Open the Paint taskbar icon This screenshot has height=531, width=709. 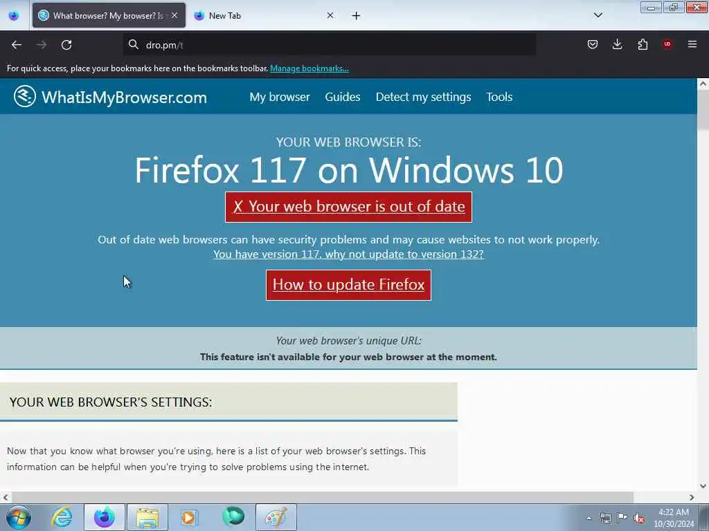(x=276, y=517)
